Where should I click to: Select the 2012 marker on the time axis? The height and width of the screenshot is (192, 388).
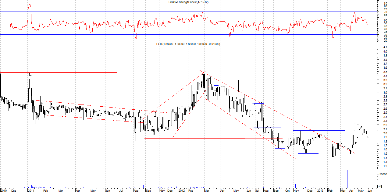[x=181, y=190]
